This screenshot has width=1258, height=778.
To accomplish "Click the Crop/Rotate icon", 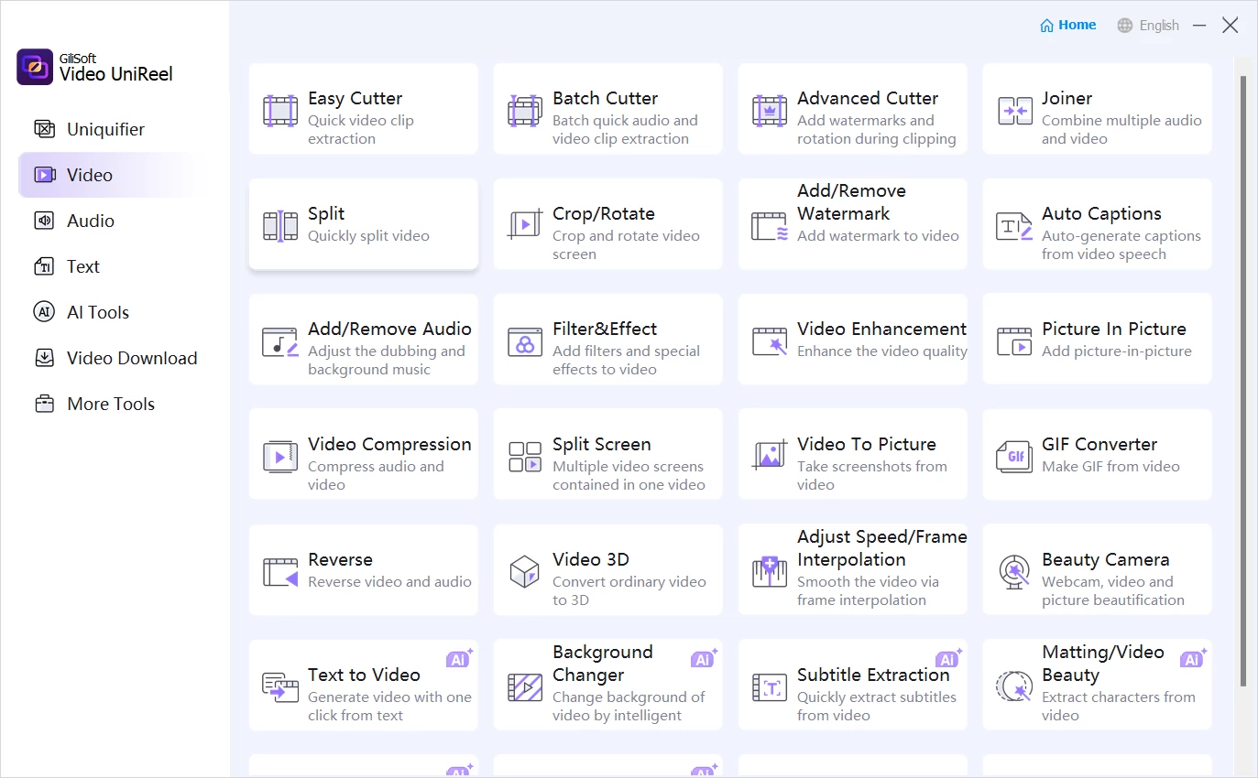I will click(525, 225).
